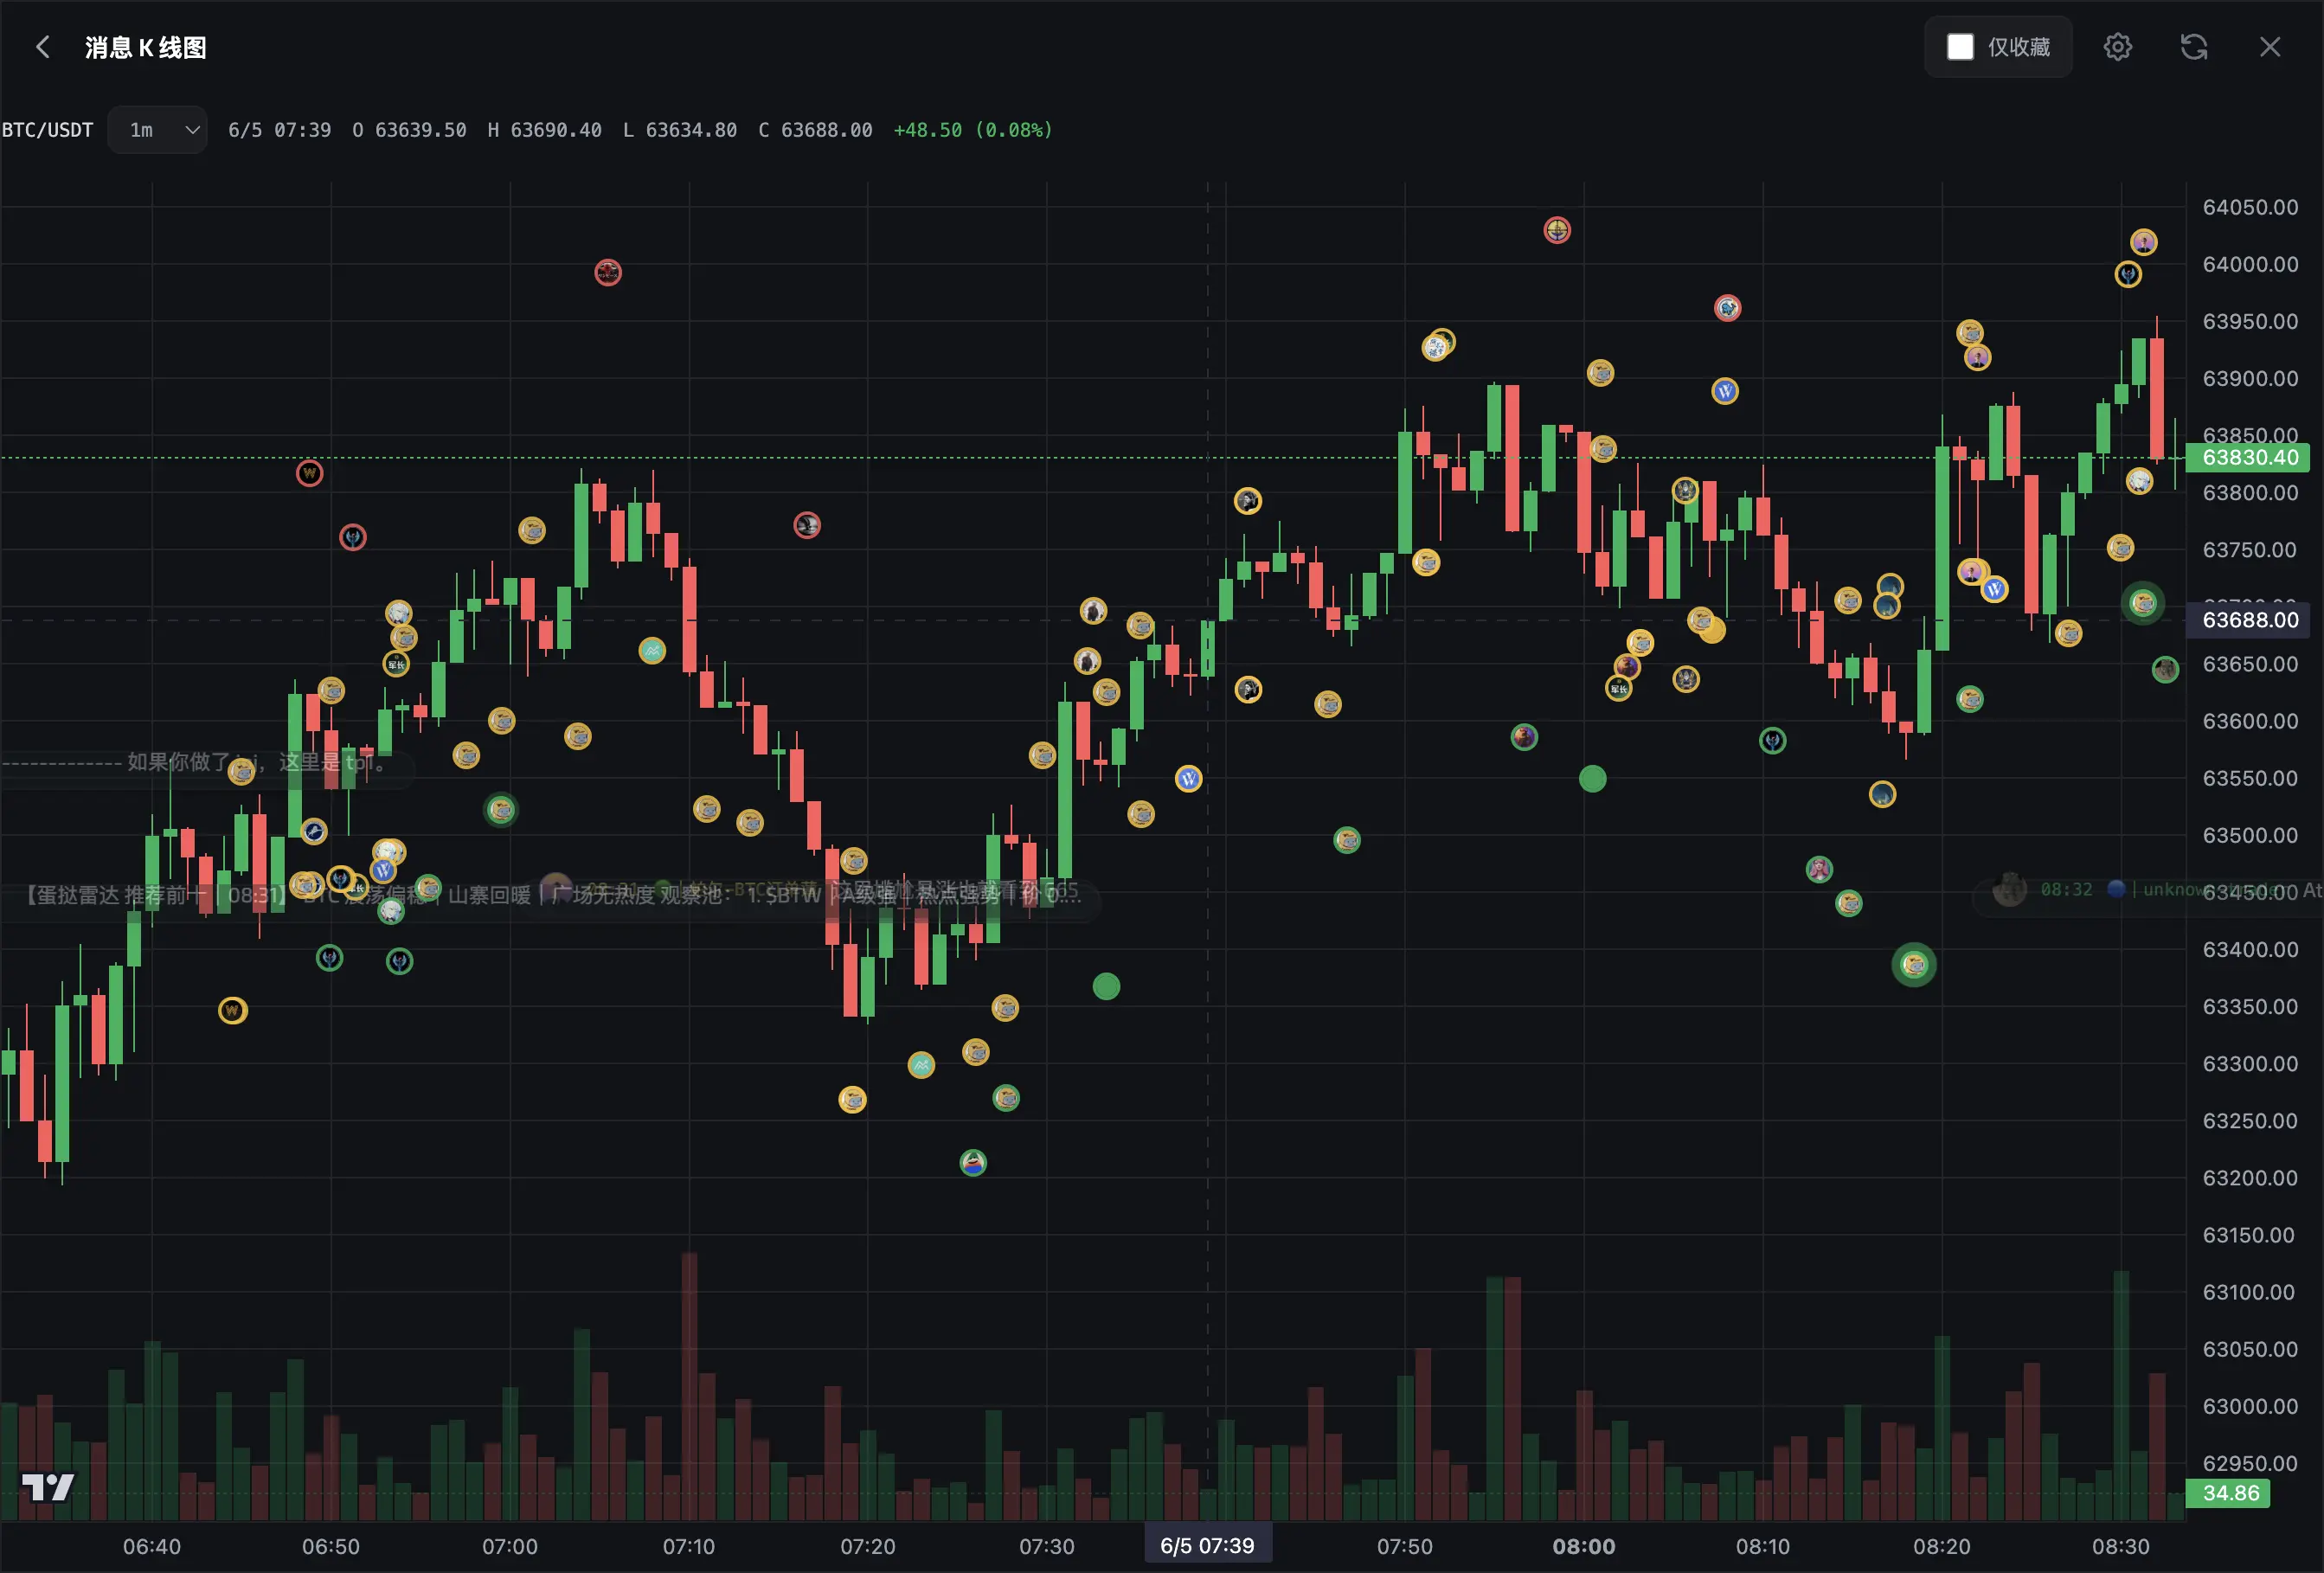This screenshot has height=1573, width=2324.
Task: Open chart settings via the gear icon
Action: [x=2117, y=47]
